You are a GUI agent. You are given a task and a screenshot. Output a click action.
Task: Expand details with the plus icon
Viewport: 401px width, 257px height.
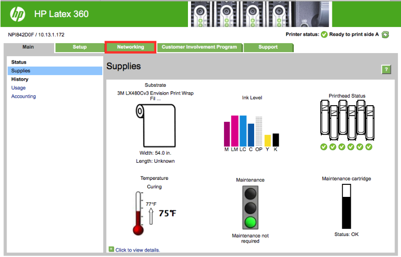111,249
